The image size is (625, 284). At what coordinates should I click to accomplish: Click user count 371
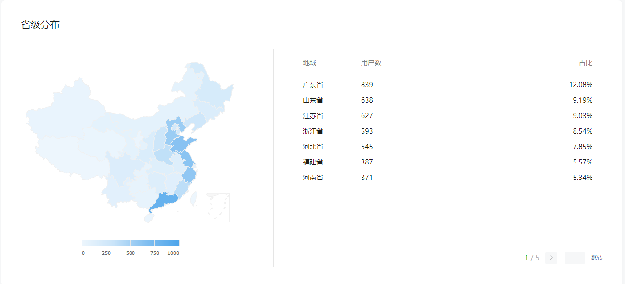(367, 178)
